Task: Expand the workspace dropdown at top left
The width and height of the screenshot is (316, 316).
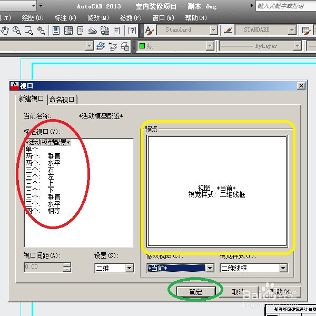Action: pos(34,5)
